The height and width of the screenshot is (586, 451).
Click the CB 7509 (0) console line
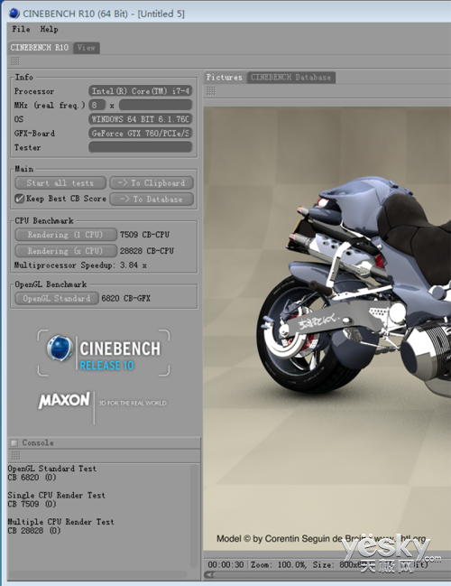32,504
